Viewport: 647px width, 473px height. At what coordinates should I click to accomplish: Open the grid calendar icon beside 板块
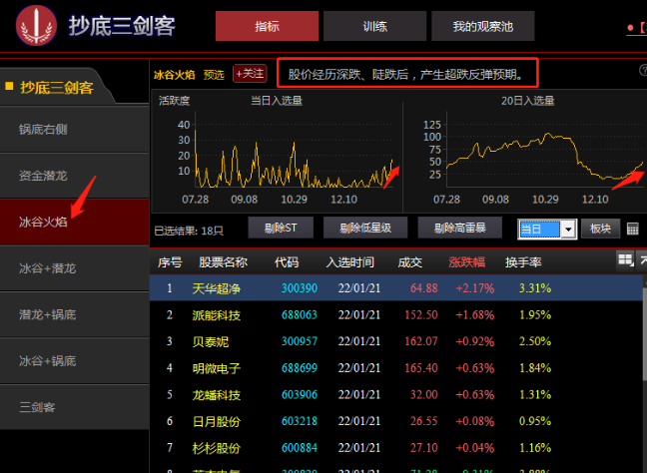click(632, 229)
